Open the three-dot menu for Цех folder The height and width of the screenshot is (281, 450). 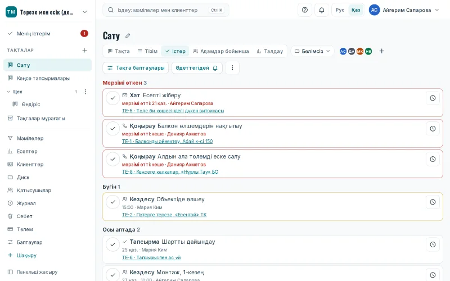[85, 92]
